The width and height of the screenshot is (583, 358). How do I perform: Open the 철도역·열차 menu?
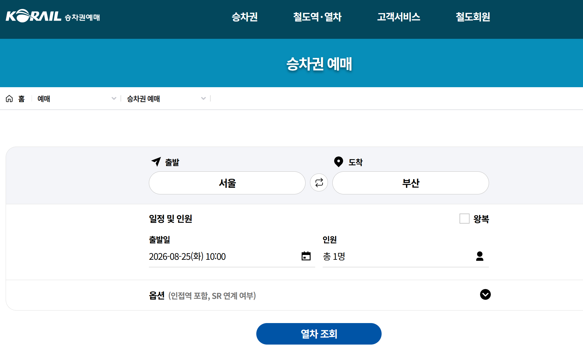click(x=317, y=17)
